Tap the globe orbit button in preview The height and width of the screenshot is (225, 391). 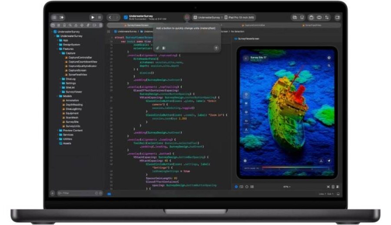(329, 58)
